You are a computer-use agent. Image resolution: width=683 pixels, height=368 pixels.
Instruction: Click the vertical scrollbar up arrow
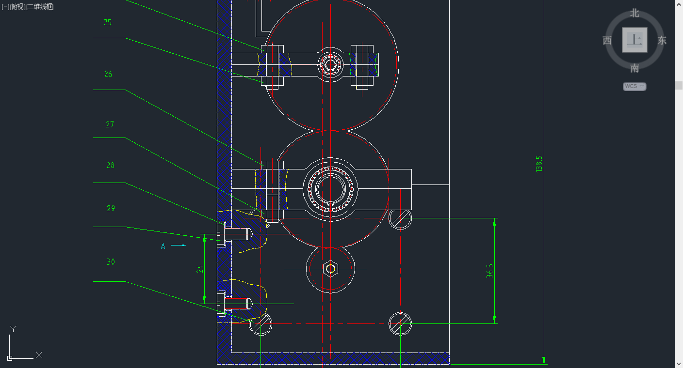click(x=679, y=4)
